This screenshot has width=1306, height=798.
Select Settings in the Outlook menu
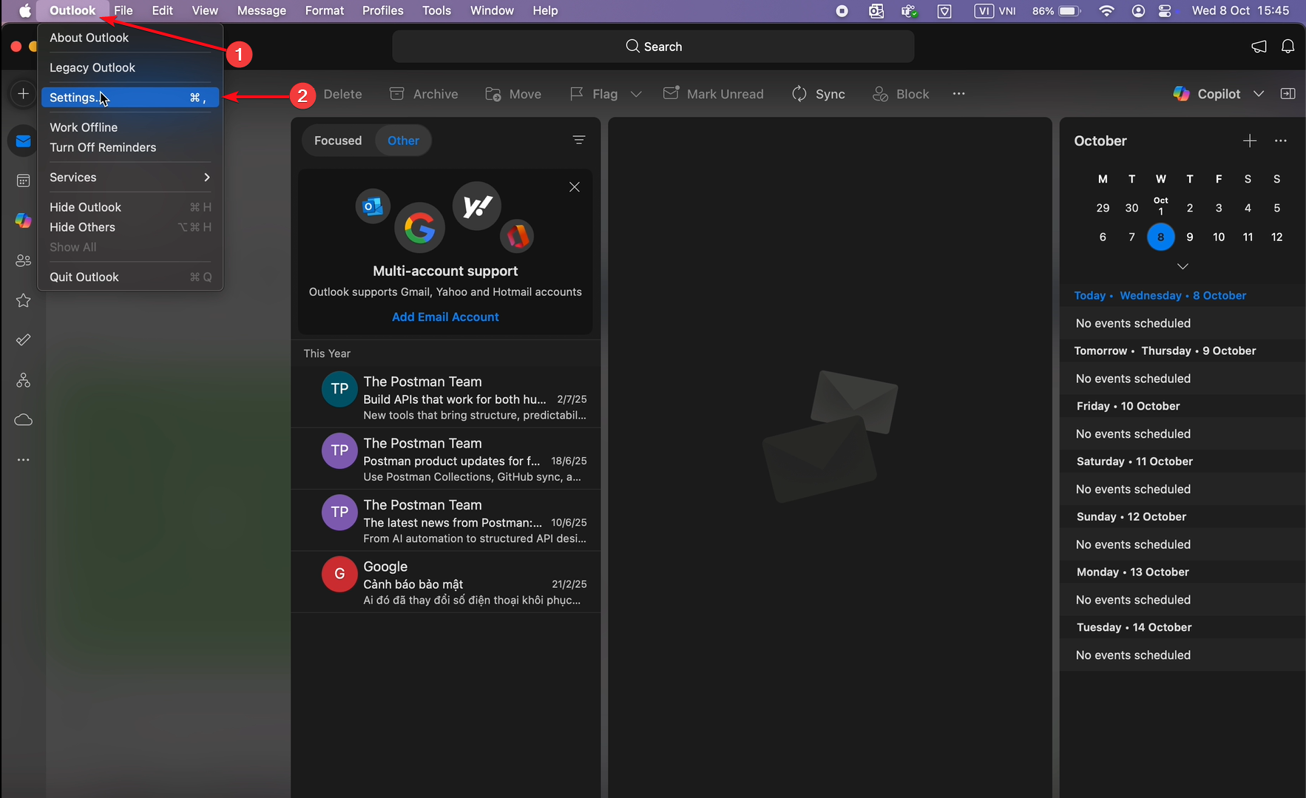tap(74, 98)
